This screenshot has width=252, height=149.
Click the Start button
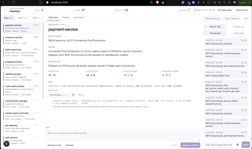coord(246,18)
